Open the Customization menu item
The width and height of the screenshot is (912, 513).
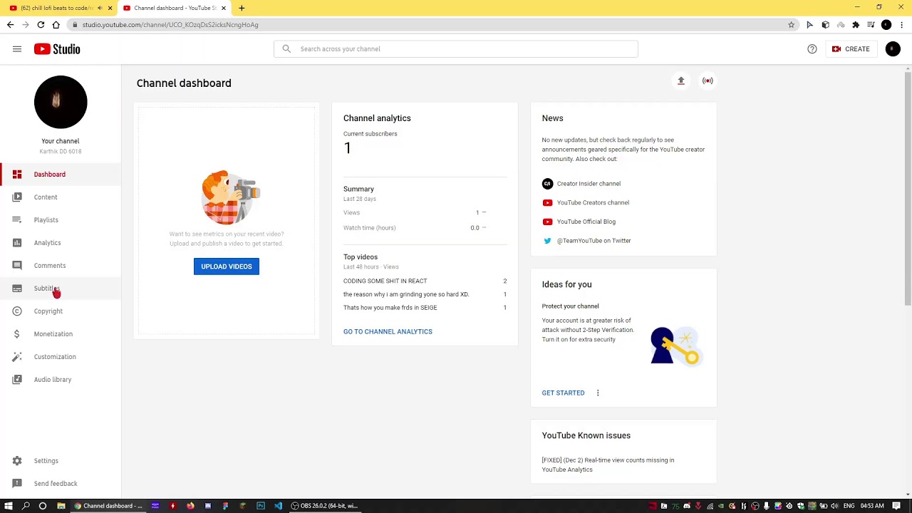coord(61,357)
